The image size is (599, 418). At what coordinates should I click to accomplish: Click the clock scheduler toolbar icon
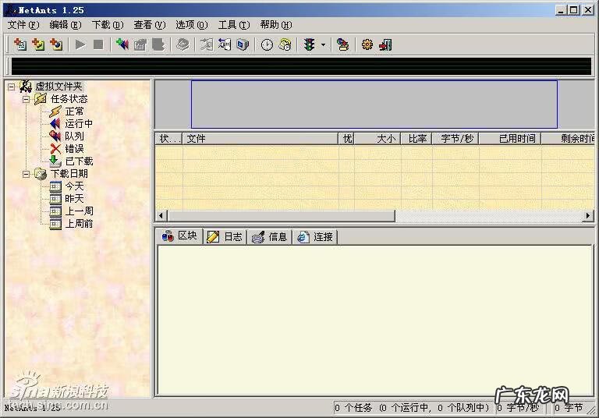(267, 44)
